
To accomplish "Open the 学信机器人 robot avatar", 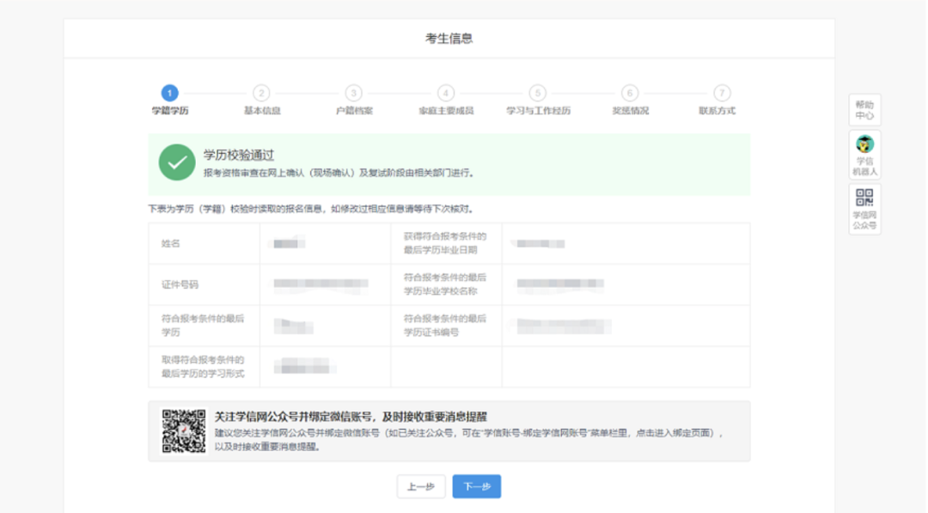I will pos(864,144).
